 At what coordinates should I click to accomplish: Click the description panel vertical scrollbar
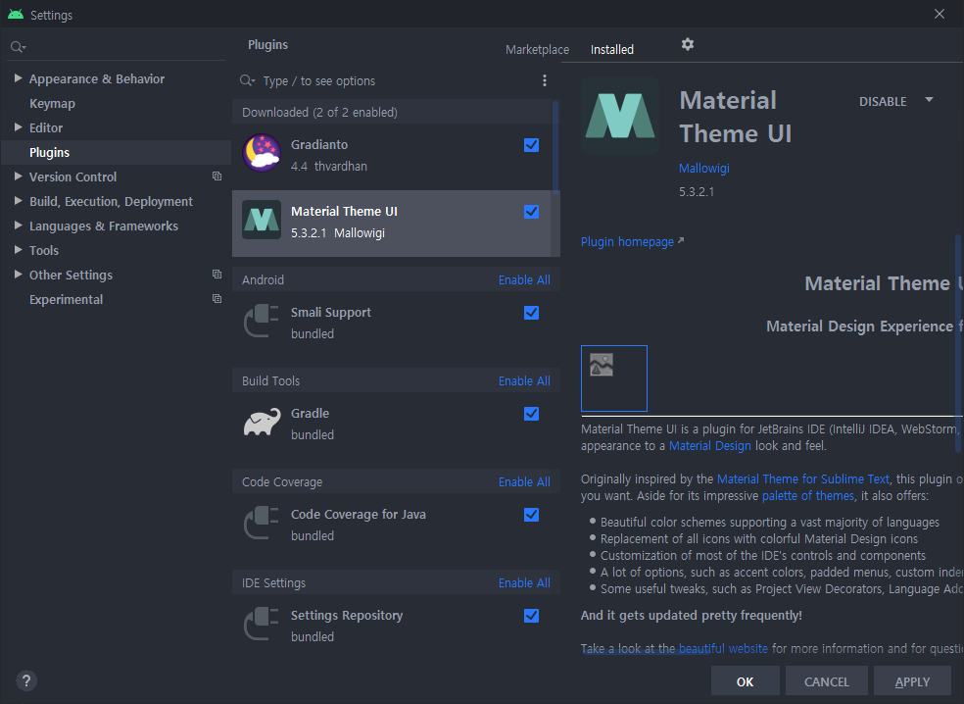coord(958,343)
